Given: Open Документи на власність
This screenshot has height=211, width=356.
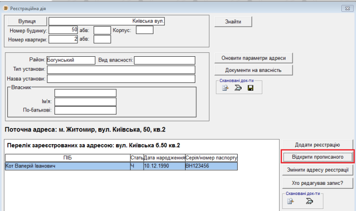Looking at the screenshot, I should (254, 70).
